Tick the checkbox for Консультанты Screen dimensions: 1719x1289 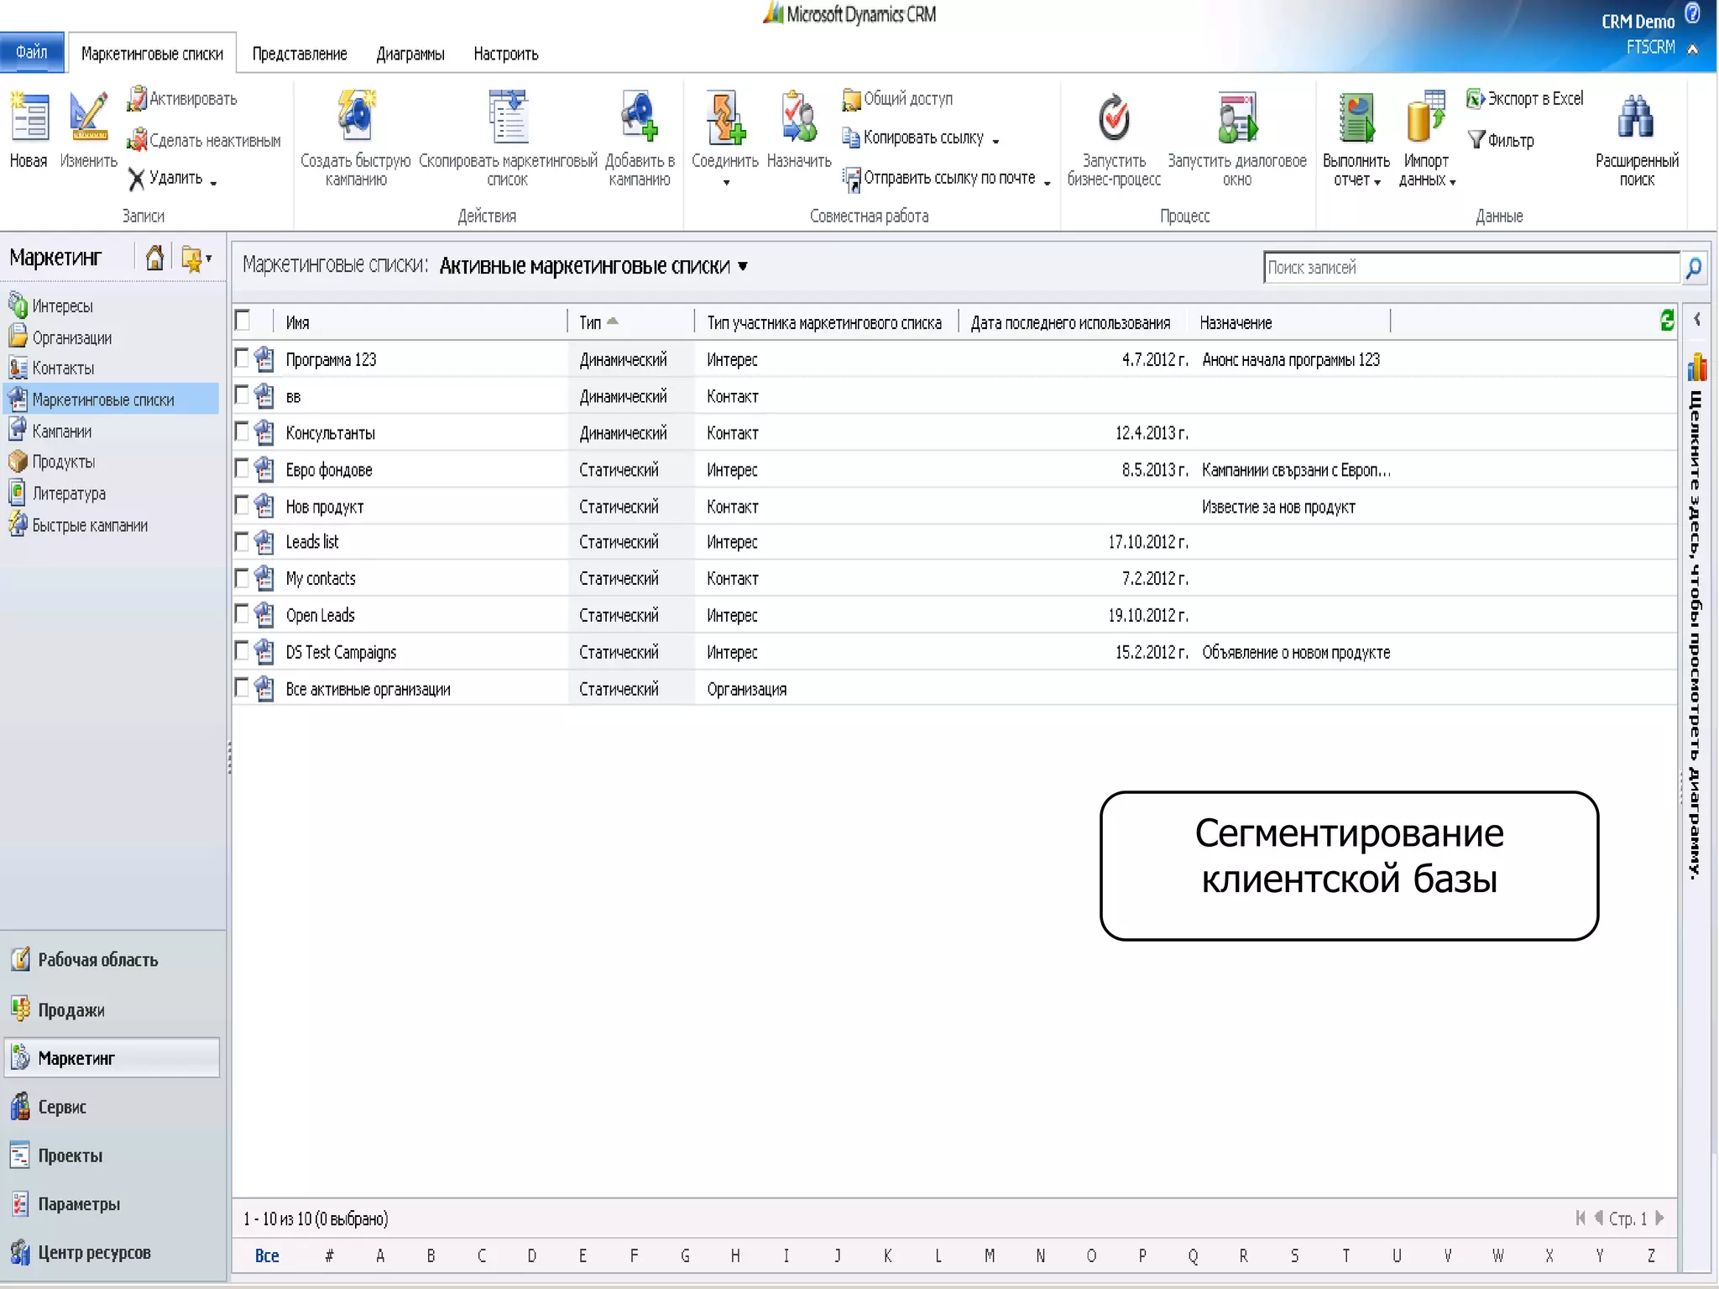click(x=243, y=431)
